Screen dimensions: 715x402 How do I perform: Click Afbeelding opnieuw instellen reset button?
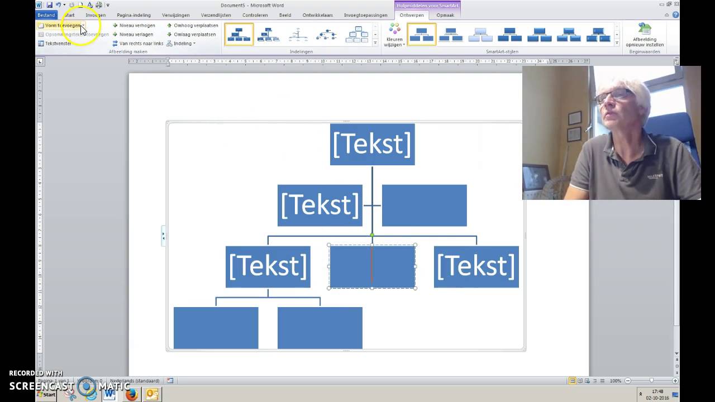(x=645, y=35)
